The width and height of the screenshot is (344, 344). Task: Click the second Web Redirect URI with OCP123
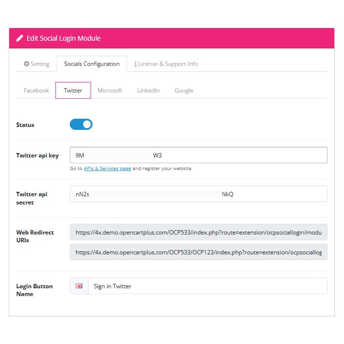(199, 252)
